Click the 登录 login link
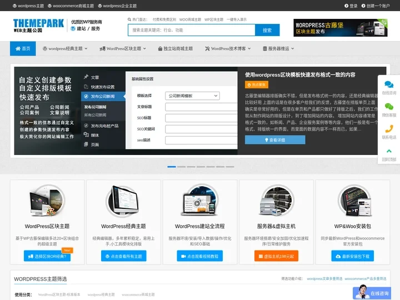This screenshot has height=300, width=400. (x=353, y=6)
